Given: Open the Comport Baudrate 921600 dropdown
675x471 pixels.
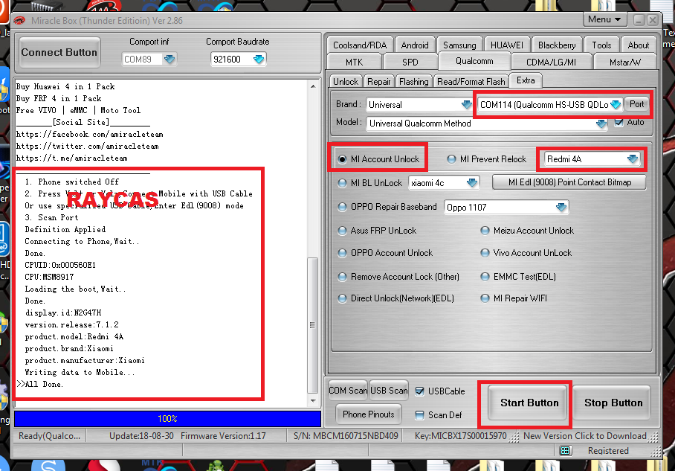Looking at the screenshot, I should tap(259, 59).
